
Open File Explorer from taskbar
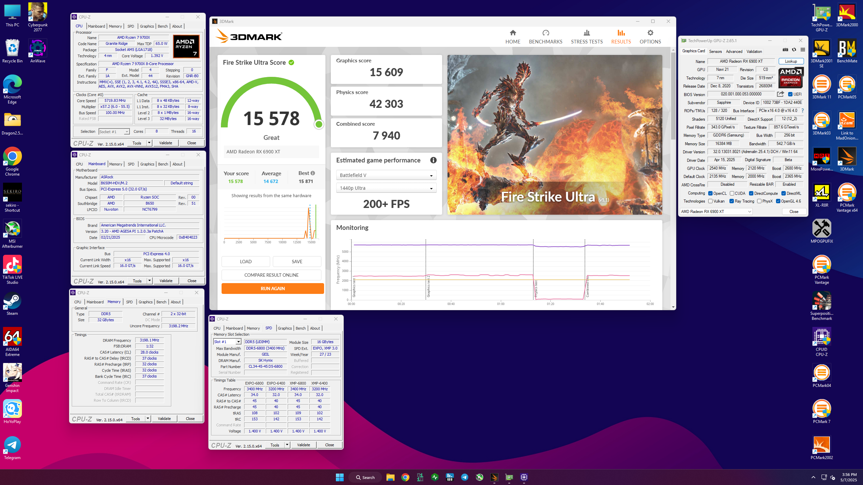[390, 477]
